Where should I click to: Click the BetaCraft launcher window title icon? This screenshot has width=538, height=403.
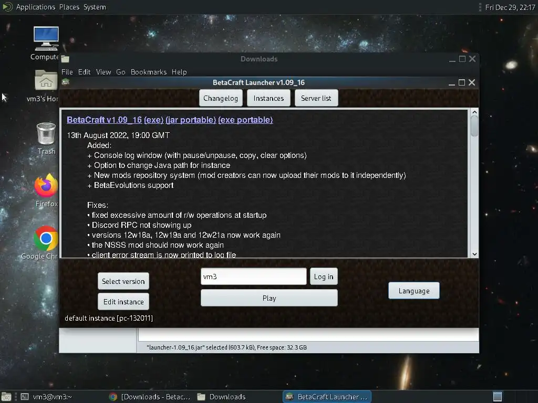tap(66, 82)
